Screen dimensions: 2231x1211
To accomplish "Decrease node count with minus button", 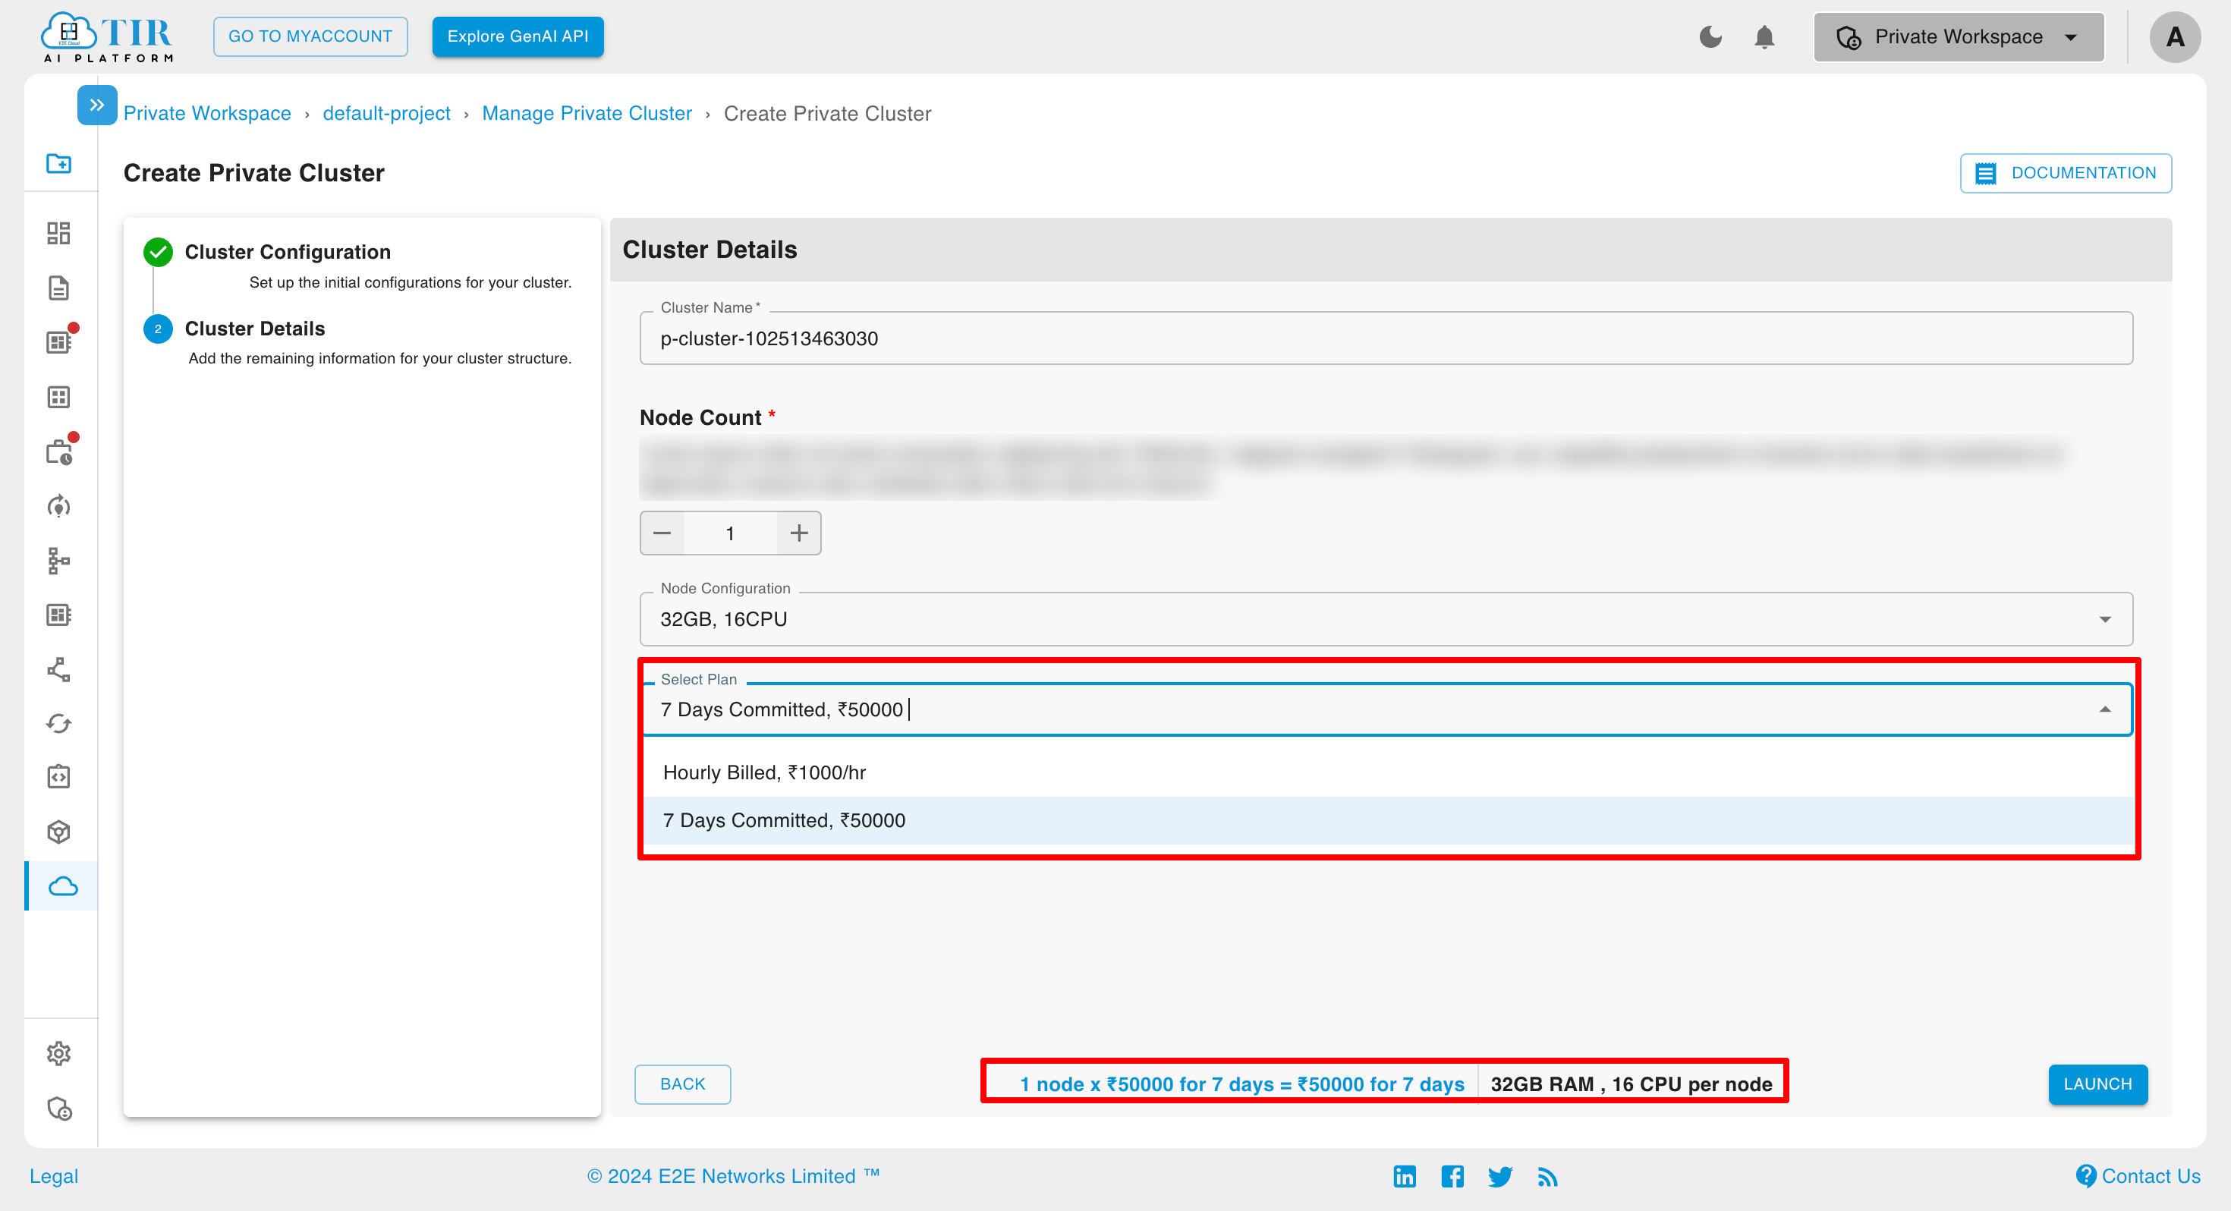I will [662, 533].
